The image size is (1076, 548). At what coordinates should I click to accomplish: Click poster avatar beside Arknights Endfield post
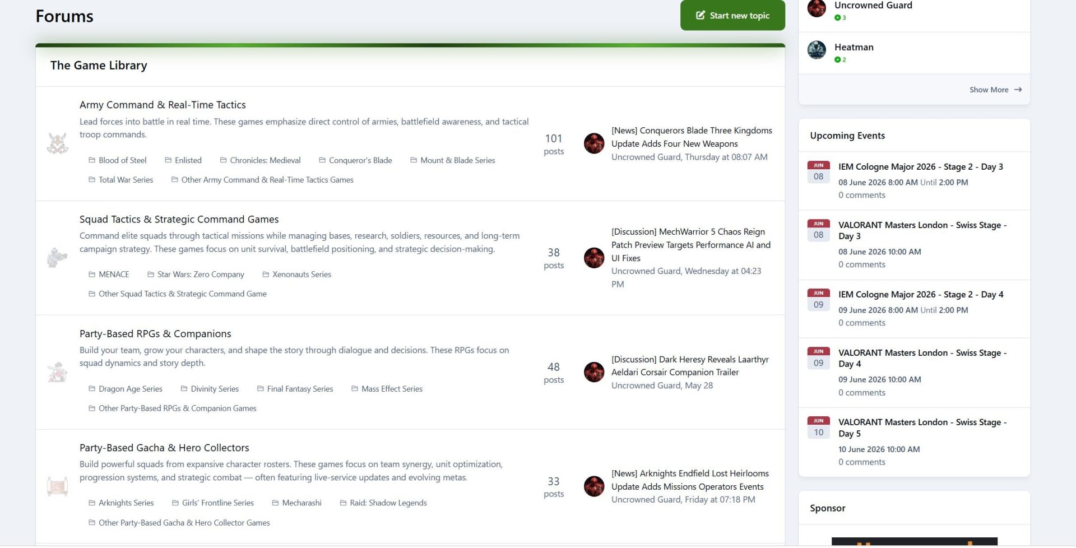coord(594,486)
